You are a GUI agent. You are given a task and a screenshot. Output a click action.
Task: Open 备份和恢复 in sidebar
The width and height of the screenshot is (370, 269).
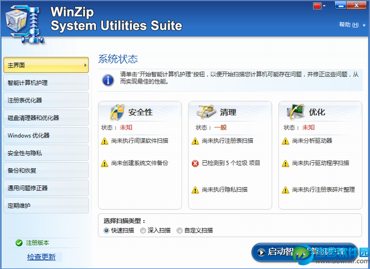click(46, 171)
